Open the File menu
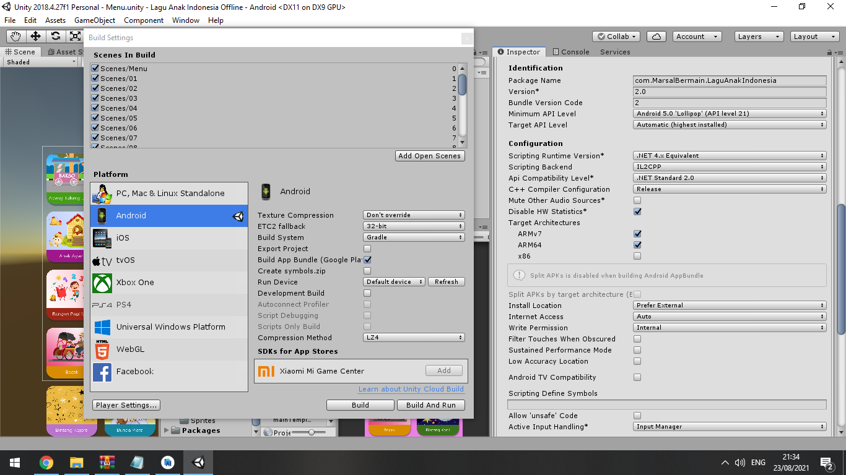Image resolution: width=846 pixels, height=475 pixels. [x=10, y=20]
